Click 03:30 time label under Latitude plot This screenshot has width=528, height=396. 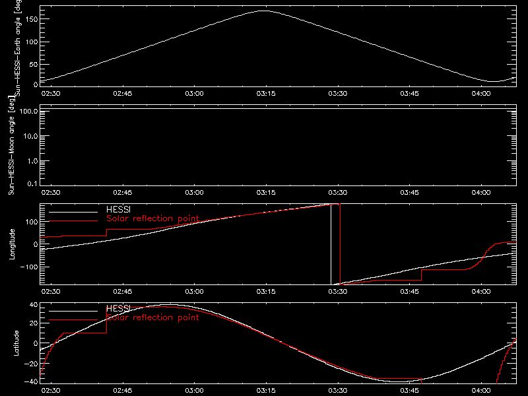[x=338, y=391]
